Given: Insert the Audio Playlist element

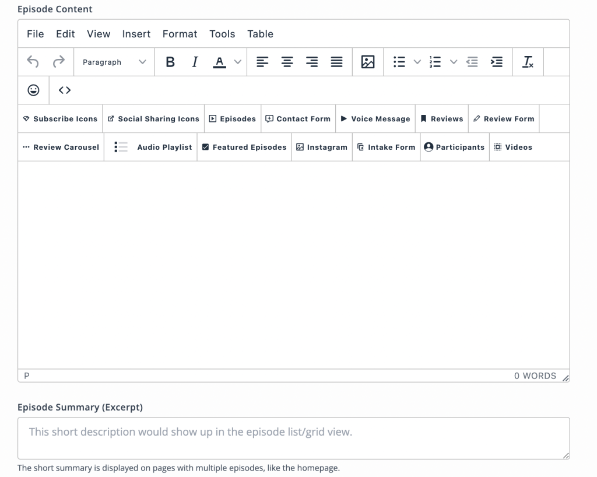Looking at the screenshot, I should (150, 147).
